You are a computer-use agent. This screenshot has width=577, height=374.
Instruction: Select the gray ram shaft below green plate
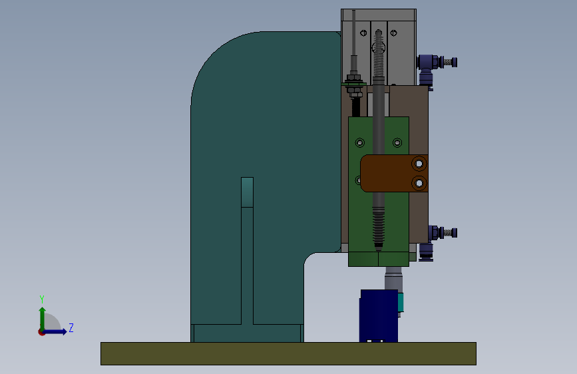point(393,278)
